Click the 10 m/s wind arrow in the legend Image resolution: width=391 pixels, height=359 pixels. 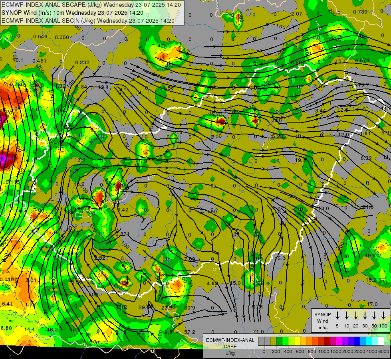(x=346, y=316)
